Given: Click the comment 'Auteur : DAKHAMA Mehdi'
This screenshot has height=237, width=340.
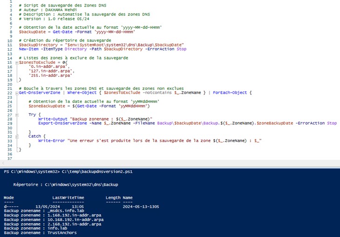Looking at the screenshot, I should [x=48, y=10].
